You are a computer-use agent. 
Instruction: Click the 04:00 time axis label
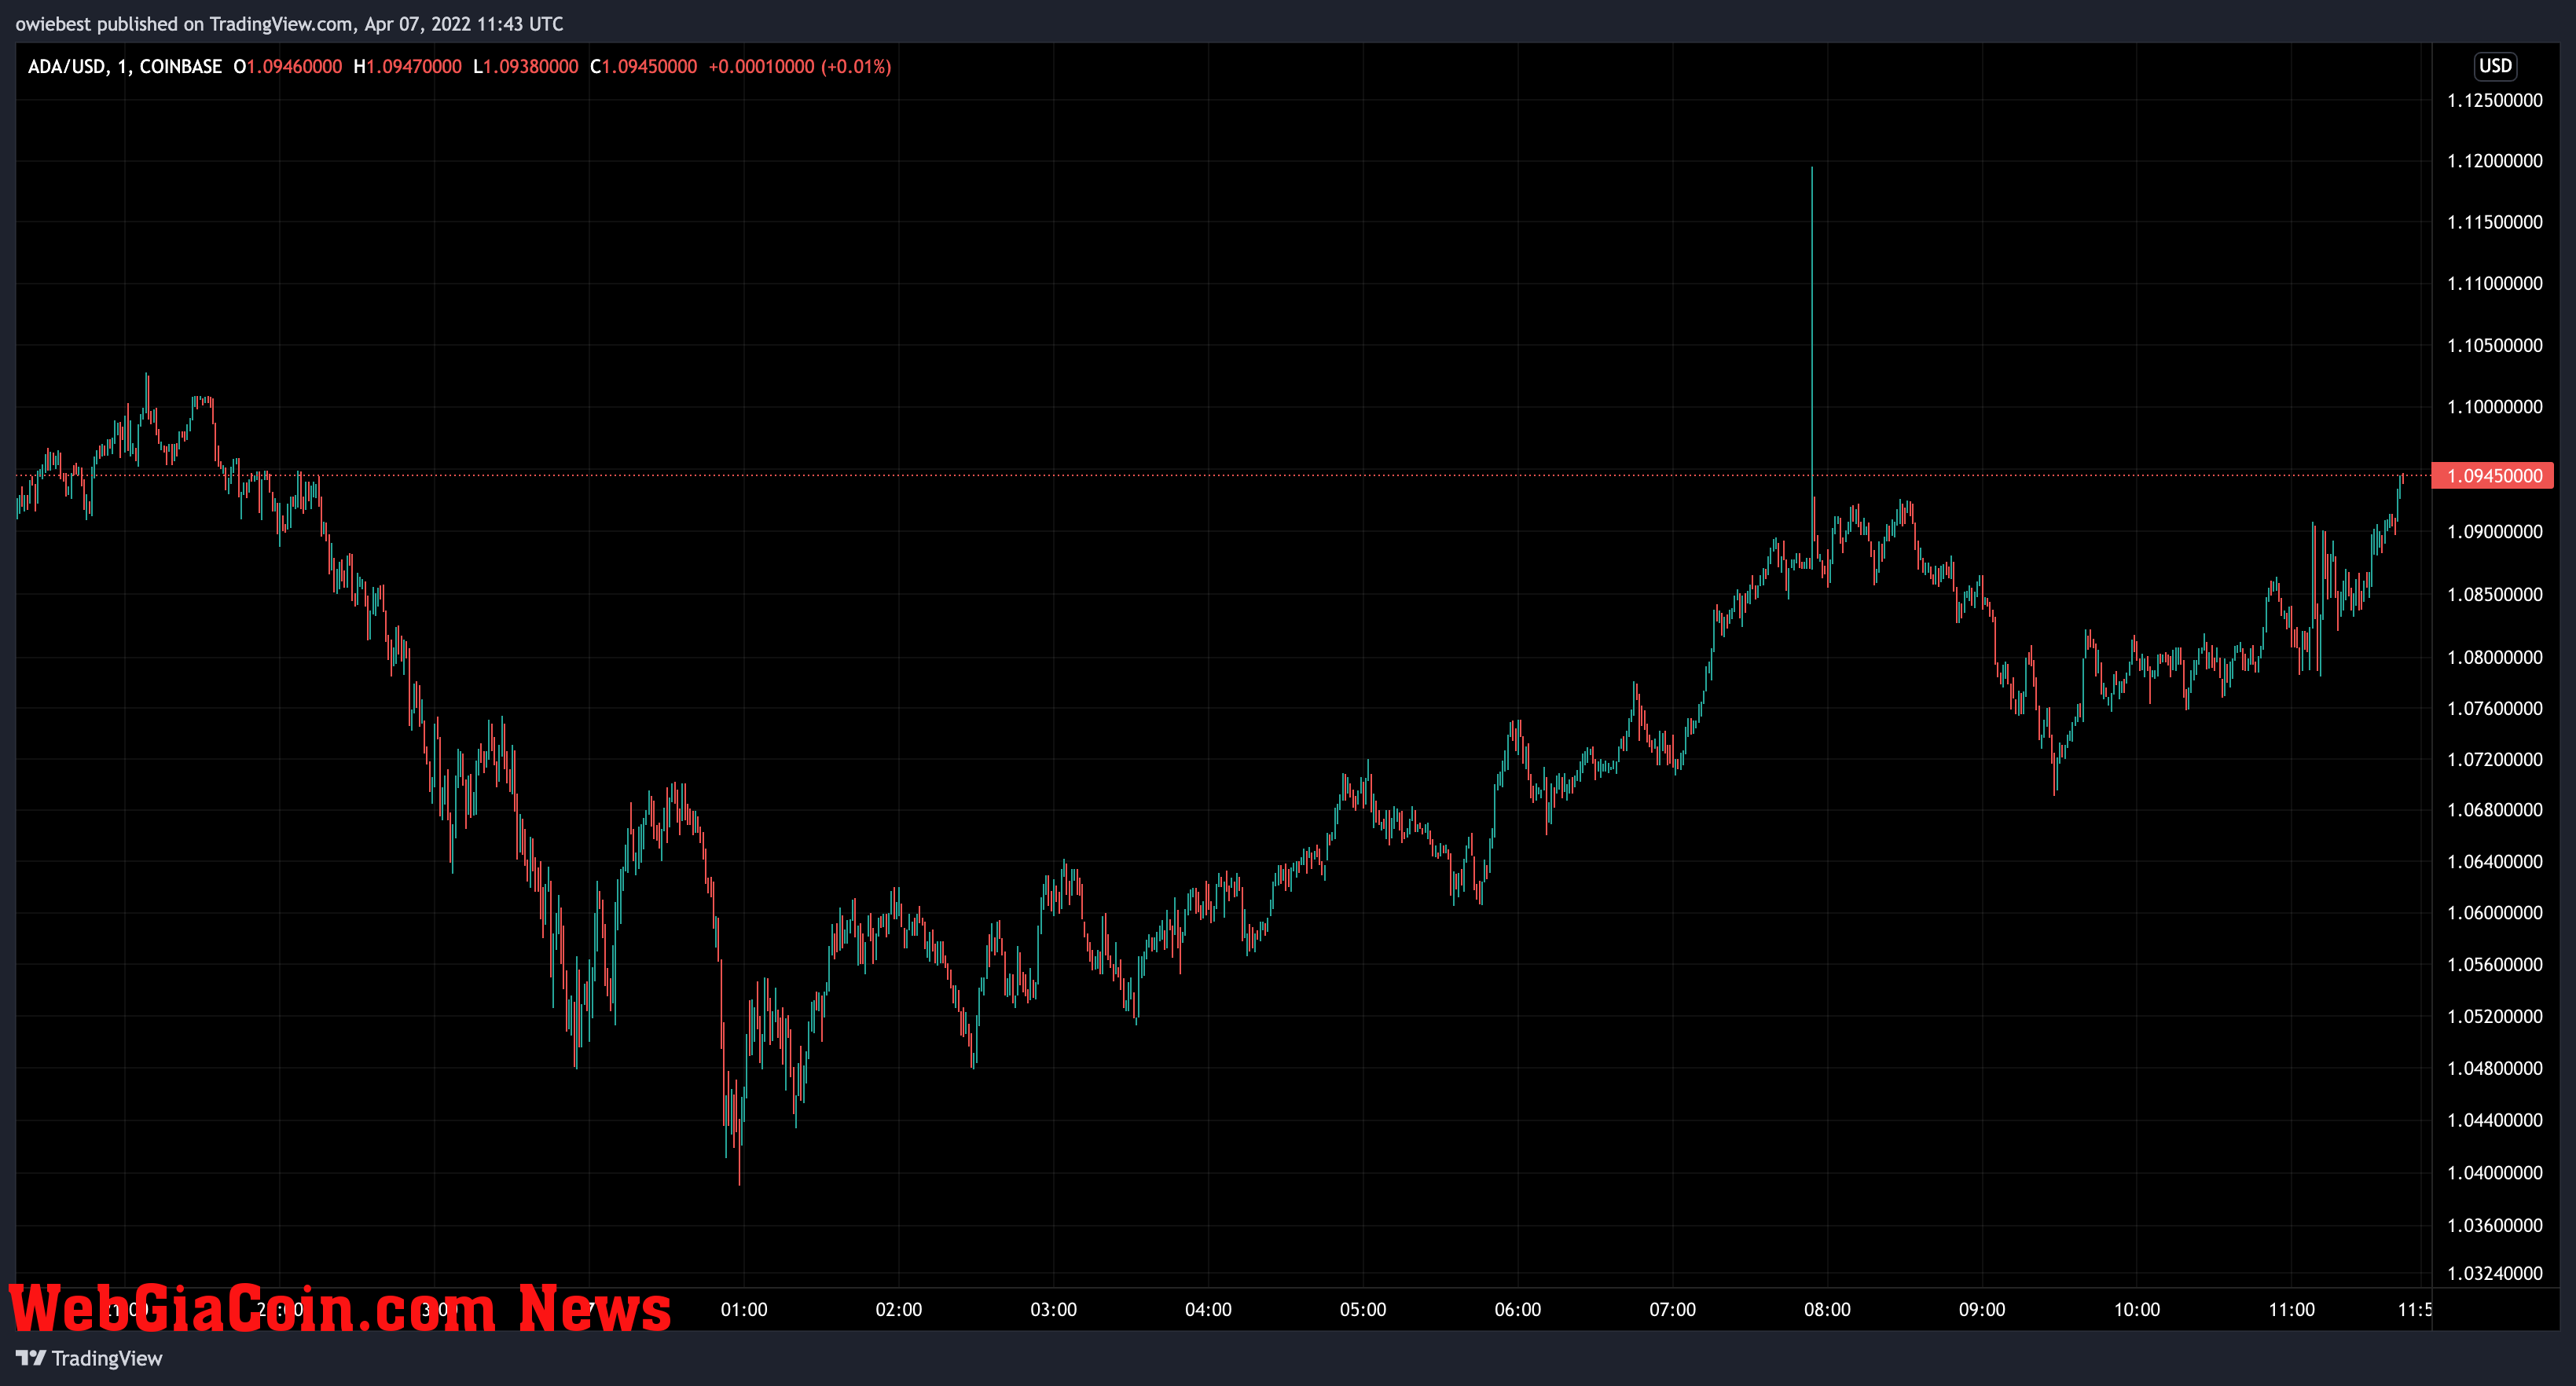pyautogui.click(x=1208, y=1310)
